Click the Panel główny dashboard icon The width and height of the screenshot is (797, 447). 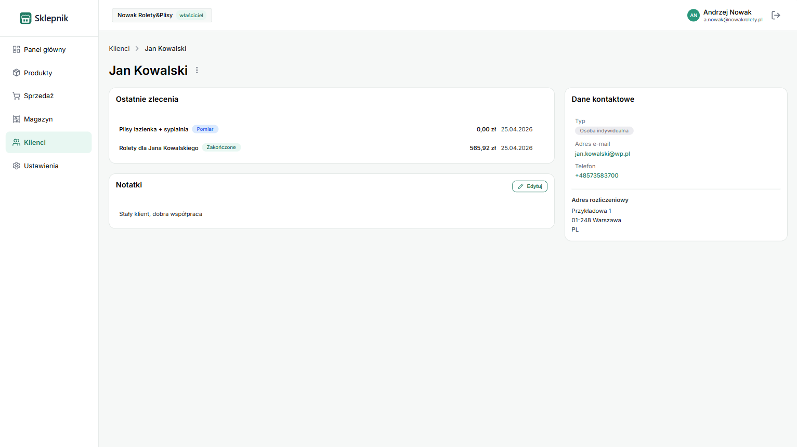click(x=16, y=49)
